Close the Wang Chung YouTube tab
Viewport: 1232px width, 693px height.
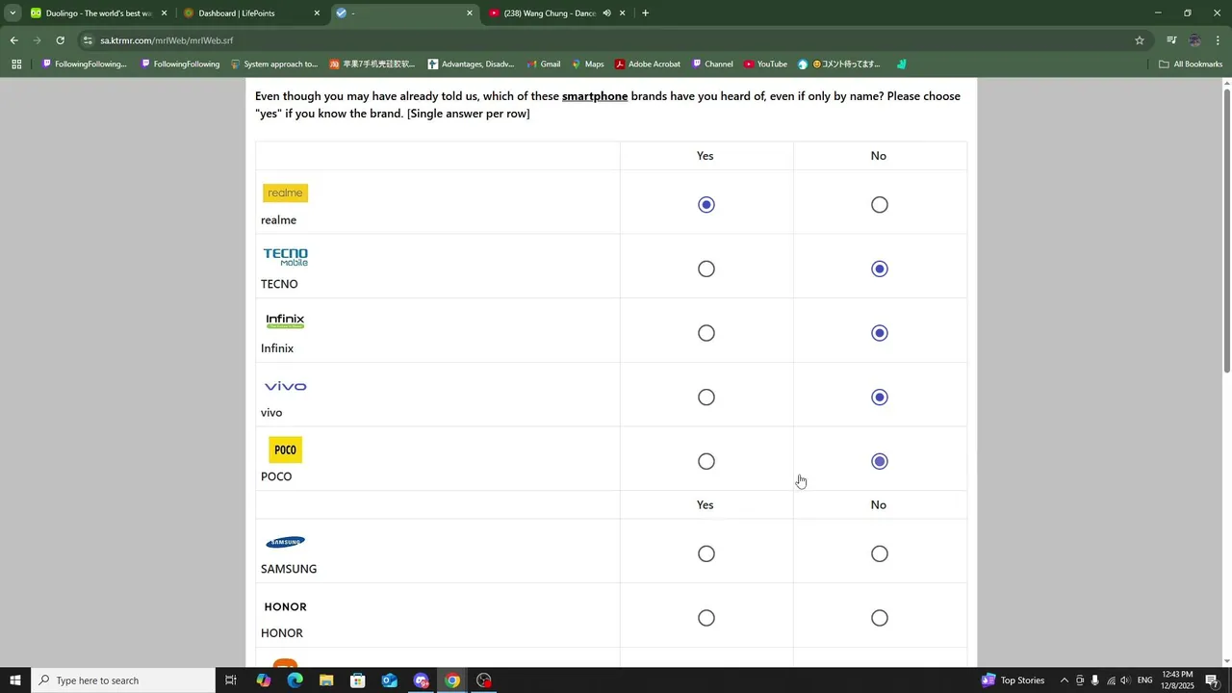click(x=622, y=13)
